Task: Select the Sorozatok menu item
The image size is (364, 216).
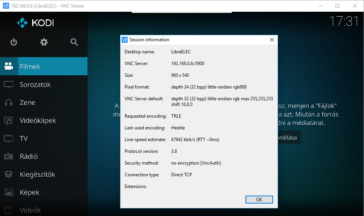Action: [x=44, y=84]
